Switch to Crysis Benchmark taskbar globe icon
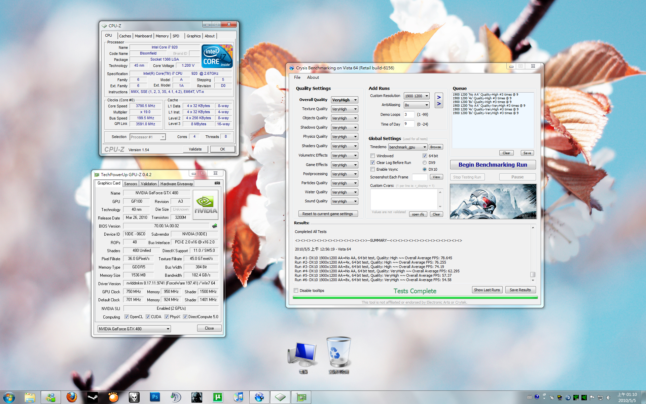Image resolution: width=646 pixels, height=404 pixels. [x=259, y=397]
